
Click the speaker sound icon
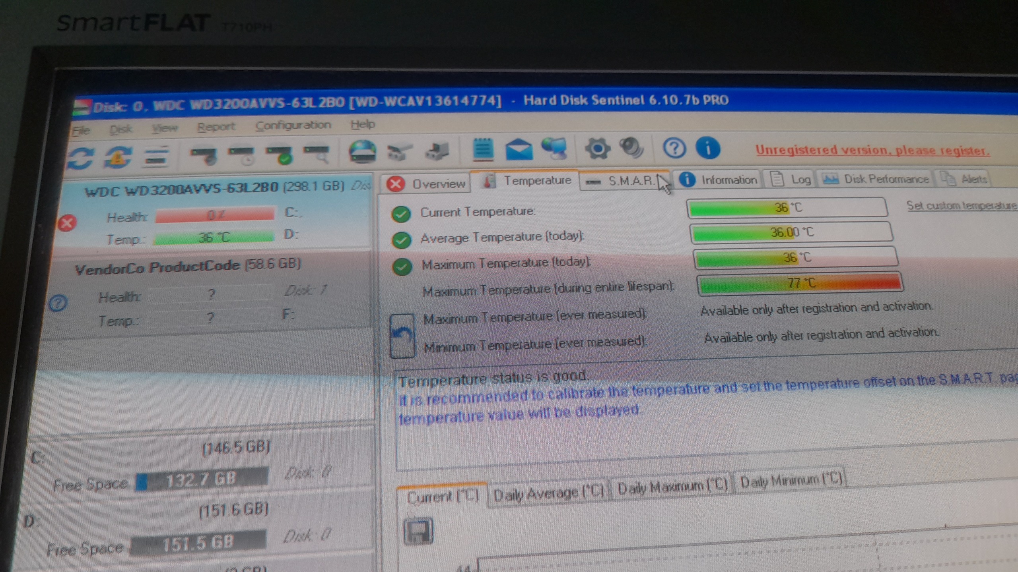[632, 148]
